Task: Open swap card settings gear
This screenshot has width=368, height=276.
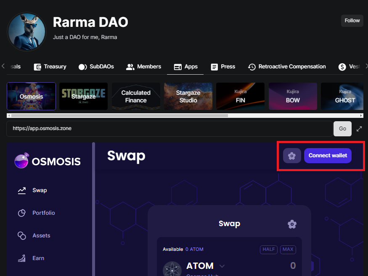Action: (292, 224)
